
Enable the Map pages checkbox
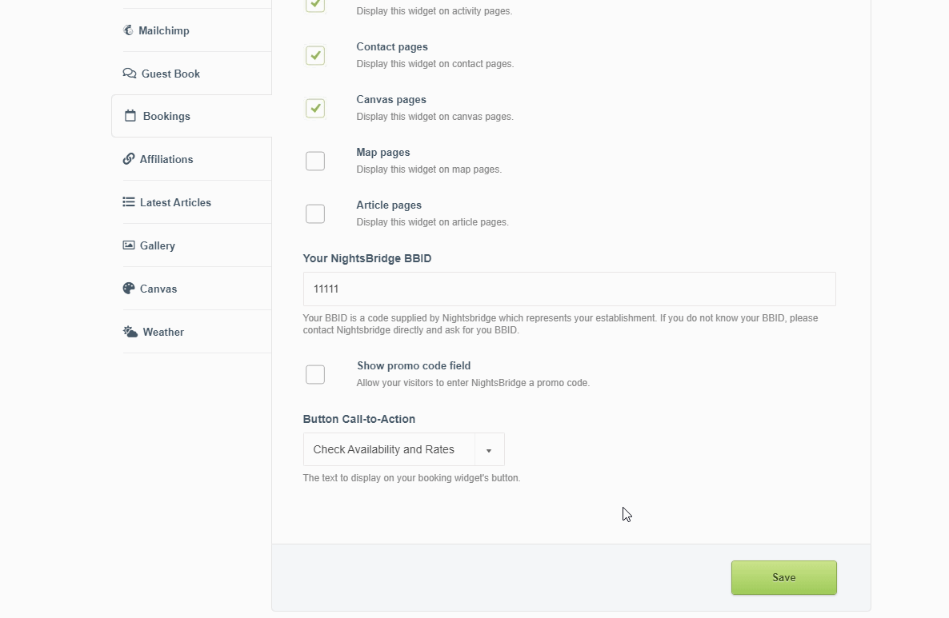315,161
